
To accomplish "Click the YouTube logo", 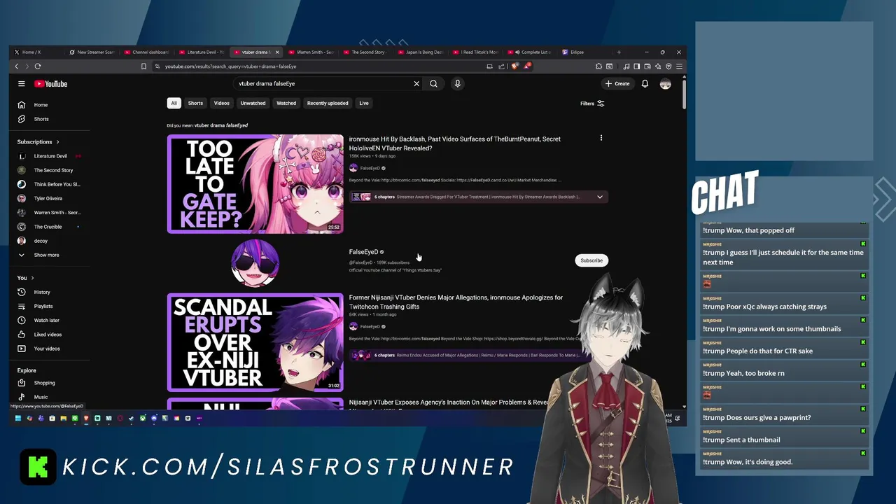I will (50, 84).
